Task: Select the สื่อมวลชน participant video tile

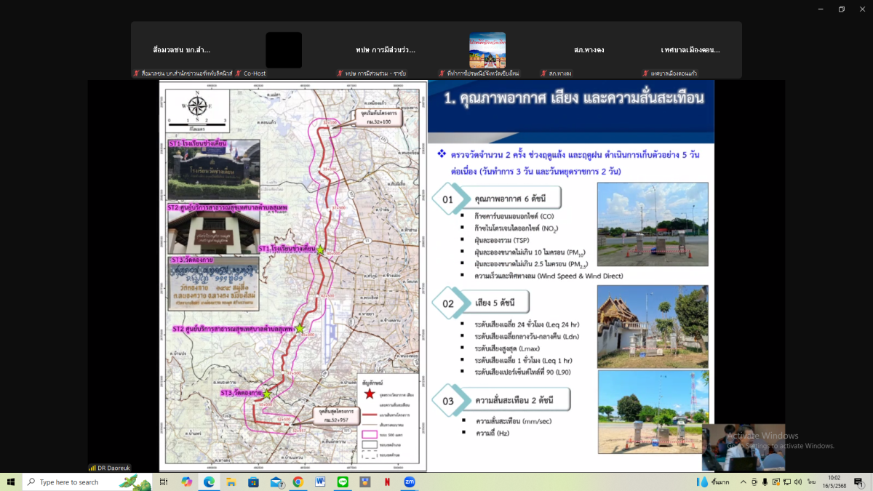Action: click(x=182, y=50)
